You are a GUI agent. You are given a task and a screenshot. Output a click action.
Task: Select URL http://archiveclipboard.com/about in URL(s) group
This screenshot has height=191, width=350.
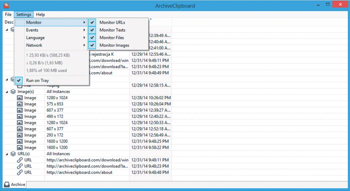[79, 172]
